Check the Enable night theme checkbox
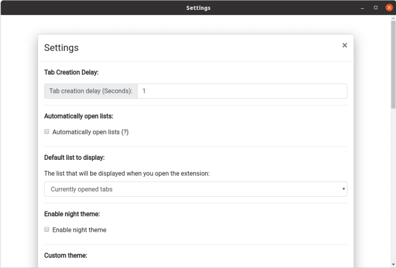Screen dimensions: 396x268 pos(47,230)
